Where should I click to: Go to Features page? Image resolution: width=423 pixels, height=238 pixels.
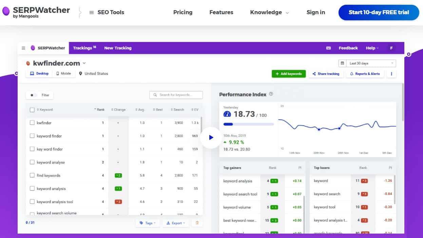tap(221, 12)
